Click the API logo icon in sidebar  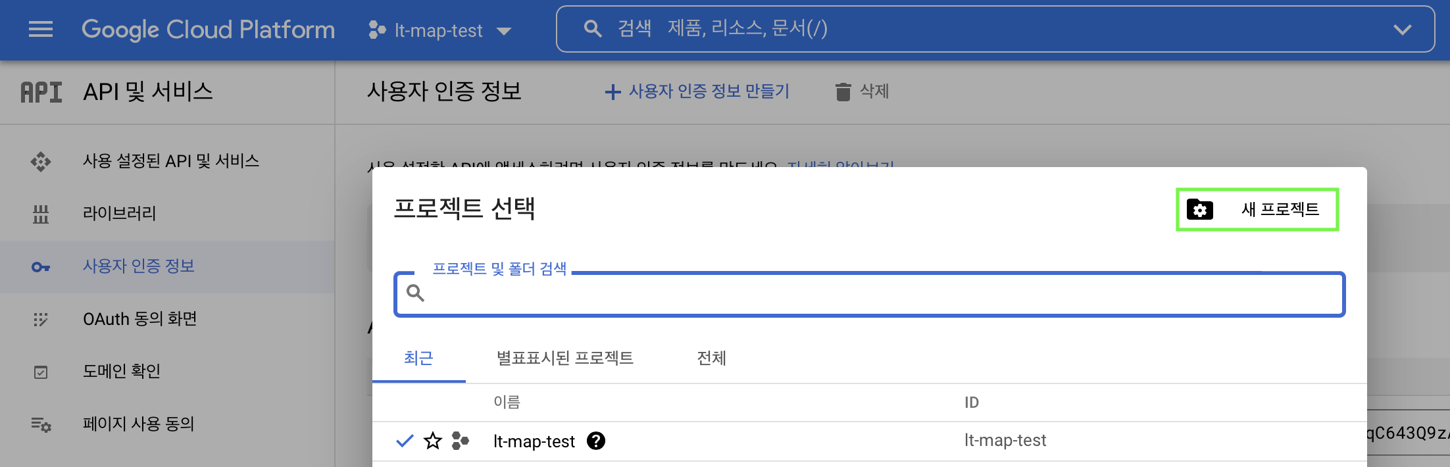point(41,92)
